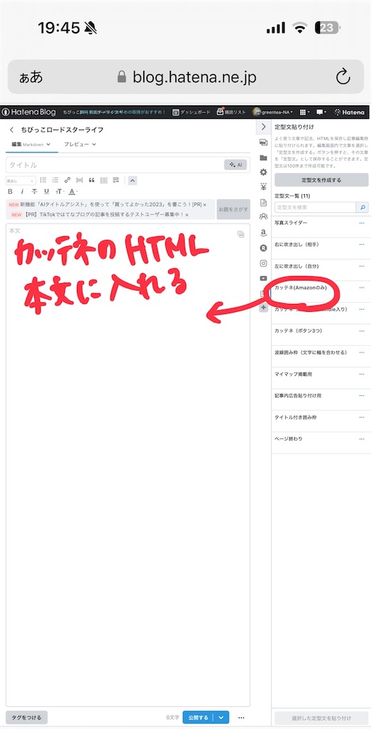Open the ... menu for カッテネ（ボタン3つ）
The height and width of the screenshot is (729, 372).
(x=362, y=331)
